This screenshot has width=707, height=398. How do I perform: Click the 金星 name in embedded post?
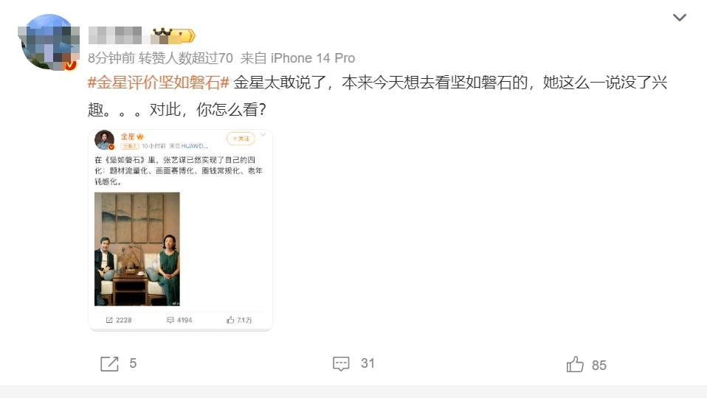(x=128, y=136)
